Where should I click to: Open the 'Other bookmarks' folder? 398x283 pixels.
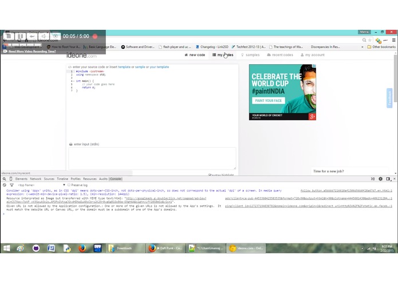pyautogui.click(x=381, y=47)
